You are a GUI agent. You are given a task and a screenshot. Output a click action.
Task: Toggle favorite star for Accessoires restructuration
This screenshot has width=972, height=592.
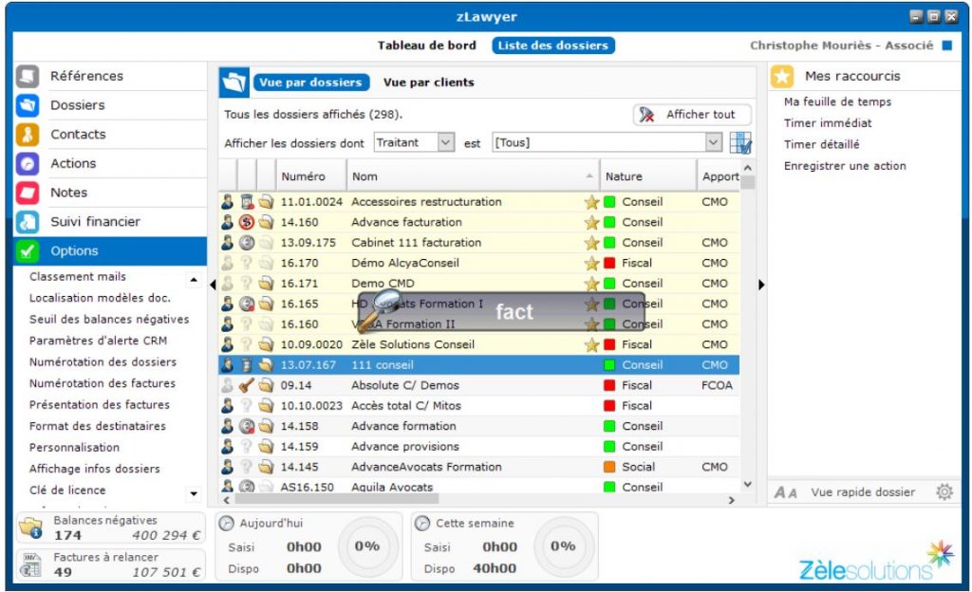click(591, 202)
